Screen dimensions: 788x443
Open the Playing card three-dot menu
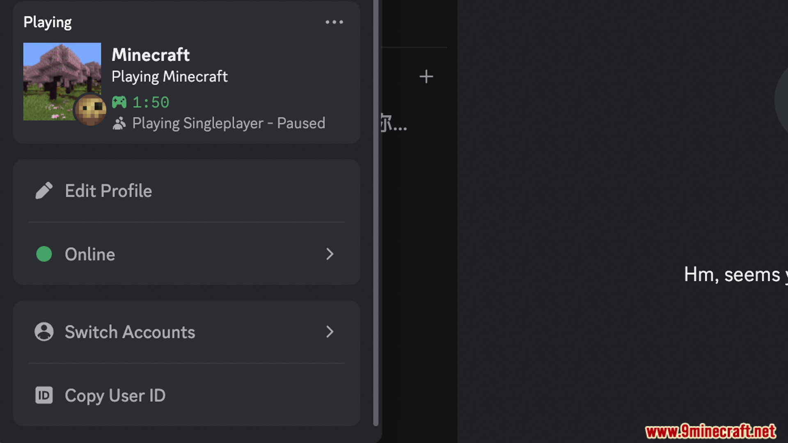tap(334, 22)
